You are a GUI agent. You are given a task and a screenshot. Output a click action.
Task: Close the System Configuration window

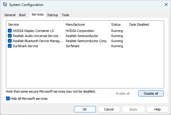166,4
